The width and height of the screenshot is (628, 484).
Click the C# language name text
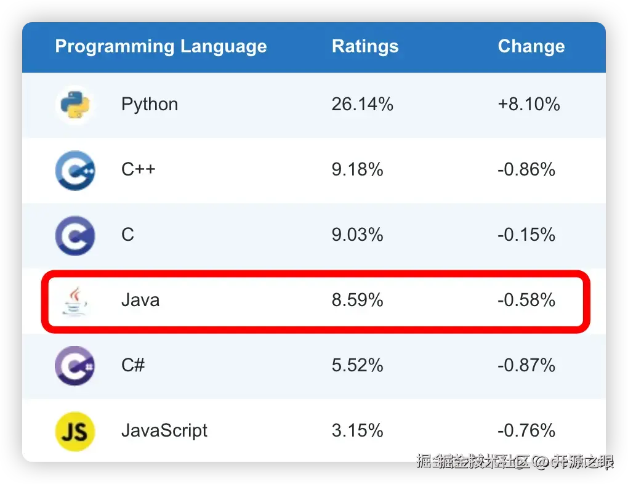coord(133,366)
